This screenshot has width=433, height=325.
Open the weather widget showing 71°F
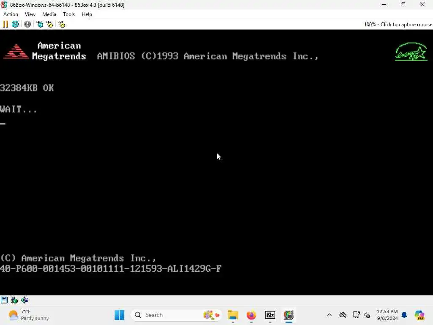(x=28, y=315)
